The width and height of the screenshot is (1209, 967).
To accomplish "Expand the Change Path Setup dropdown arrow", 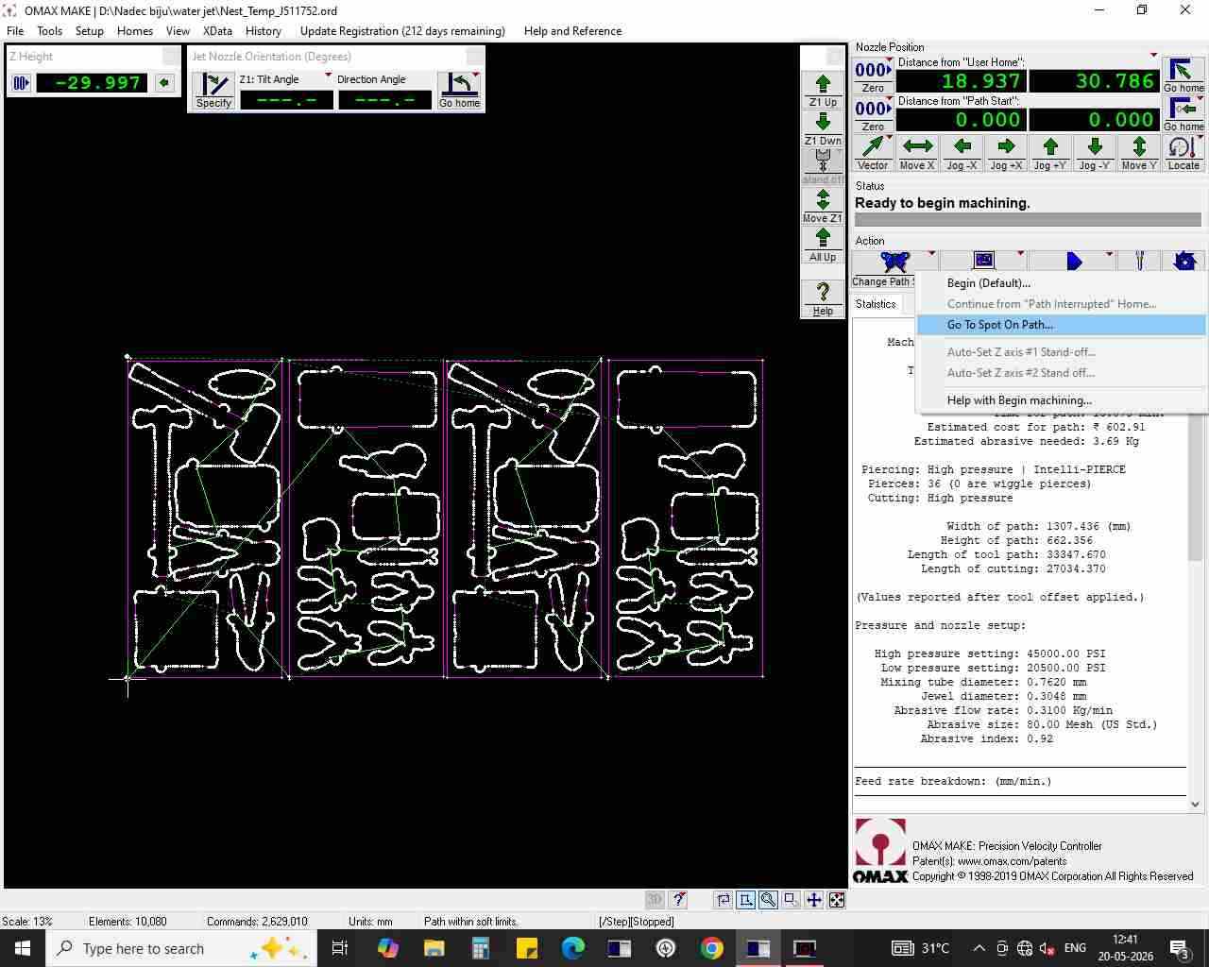I will point(931,254).
